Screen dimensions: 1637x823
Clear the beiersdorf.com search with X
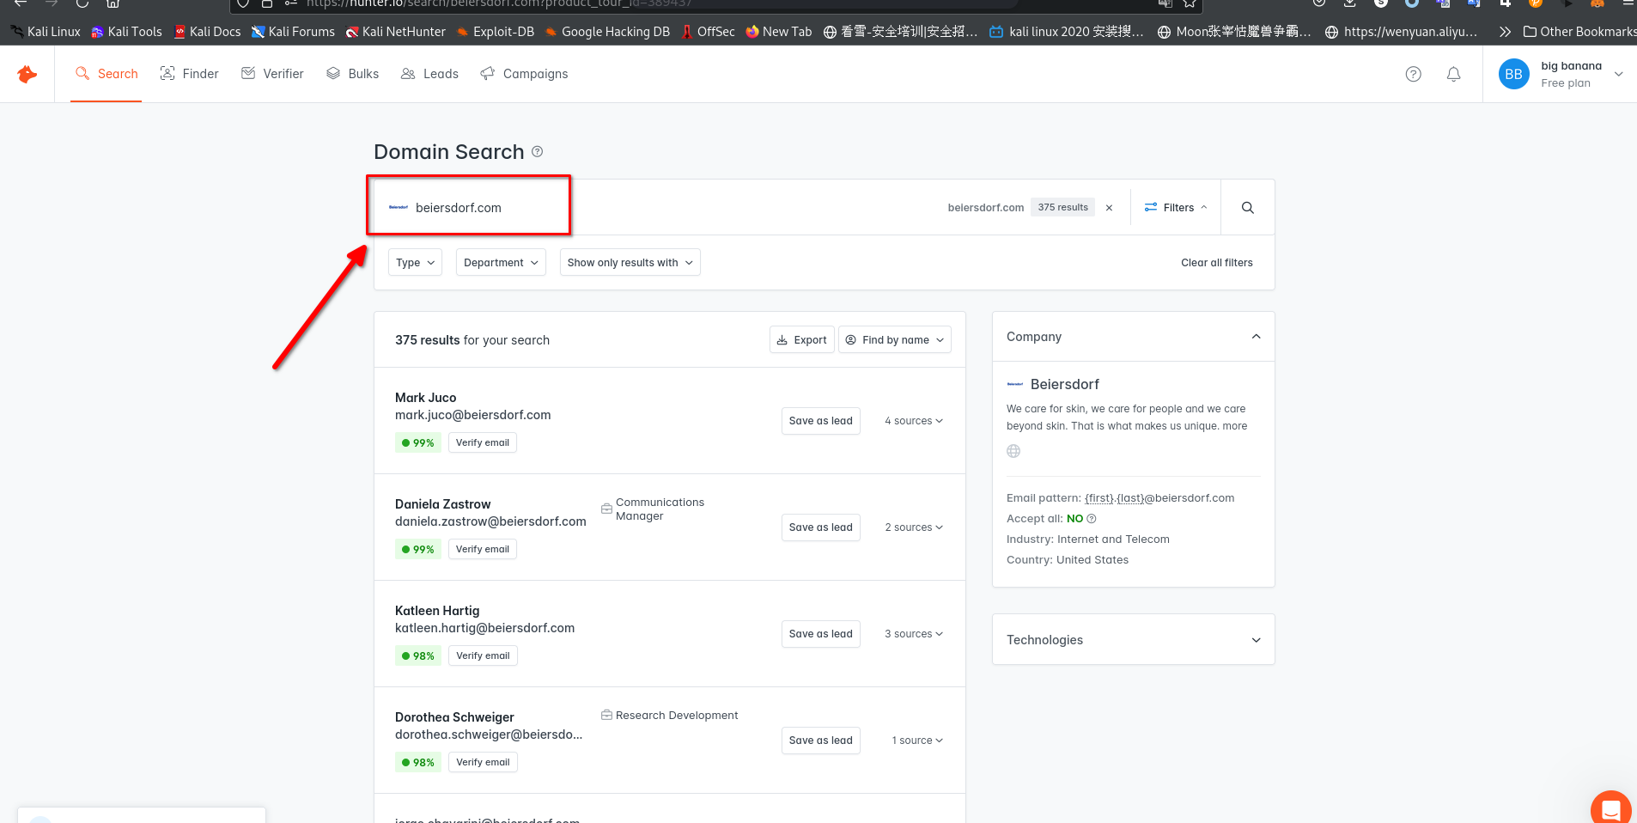tap(1109, 208)
